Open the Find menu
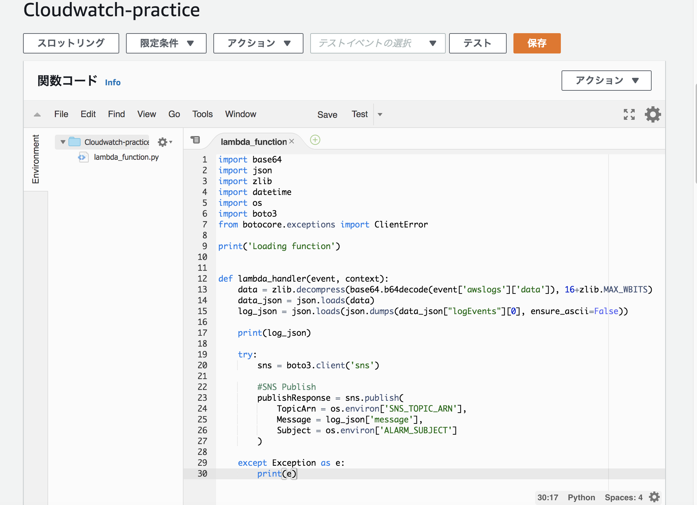 (116, 114)
